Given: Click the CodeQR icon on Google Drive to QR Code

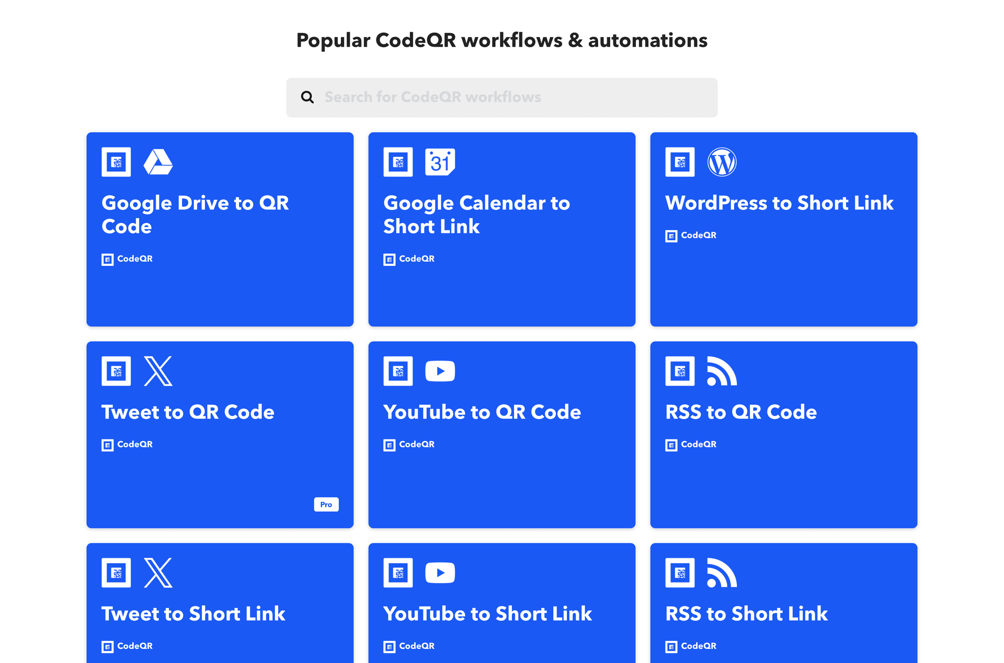Looking at the screenshot, I should [x=115, y=162].
